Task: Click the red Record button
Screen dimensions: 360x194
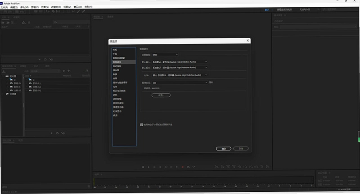Action: pos(183,167)
